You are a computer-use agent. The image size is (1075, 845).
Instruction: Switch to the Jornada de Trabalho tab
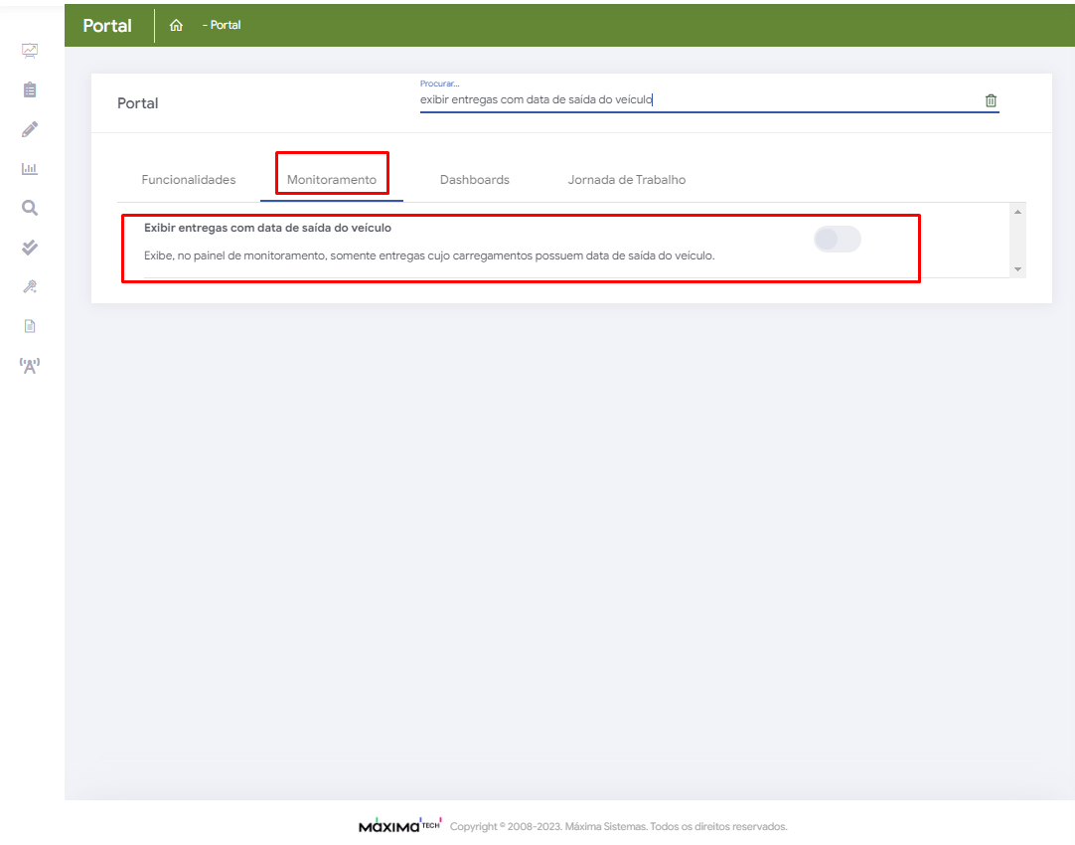coord(627,180)
